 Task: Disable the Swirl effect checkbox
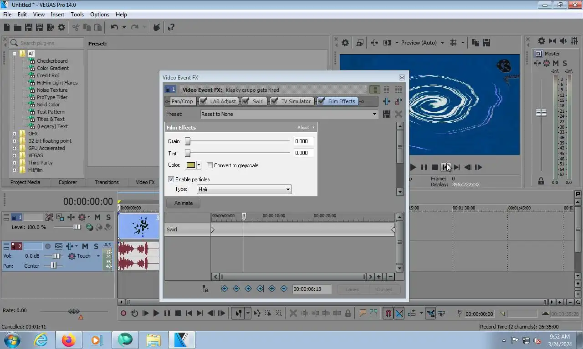pyautogui.click(x=246, y=101)
